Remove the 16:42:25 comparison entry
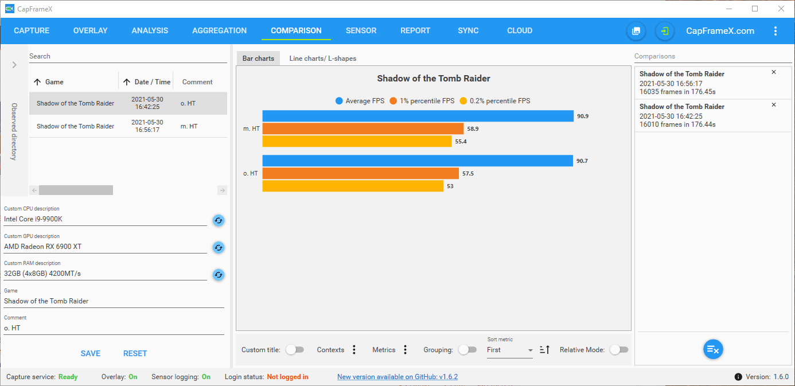Image resolution: width=795 pixels, height=386 pixels. point(774,105)
